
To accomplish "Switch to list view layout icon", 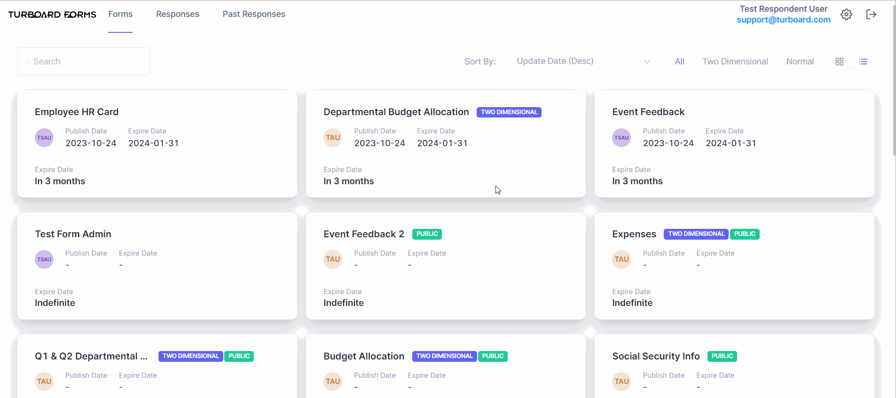I will tap(863, 62).
